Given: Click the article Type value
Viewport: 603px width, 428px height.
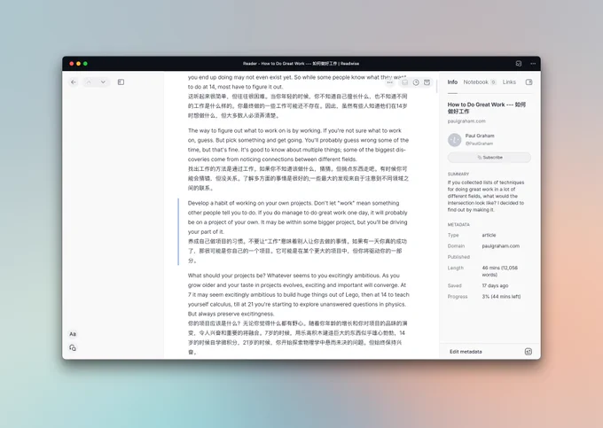Looking at the screenshot, I should tap(489, 235).
